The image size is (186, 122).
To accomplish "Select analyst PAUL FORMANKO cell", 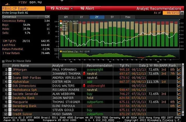I will coord(67,70).
